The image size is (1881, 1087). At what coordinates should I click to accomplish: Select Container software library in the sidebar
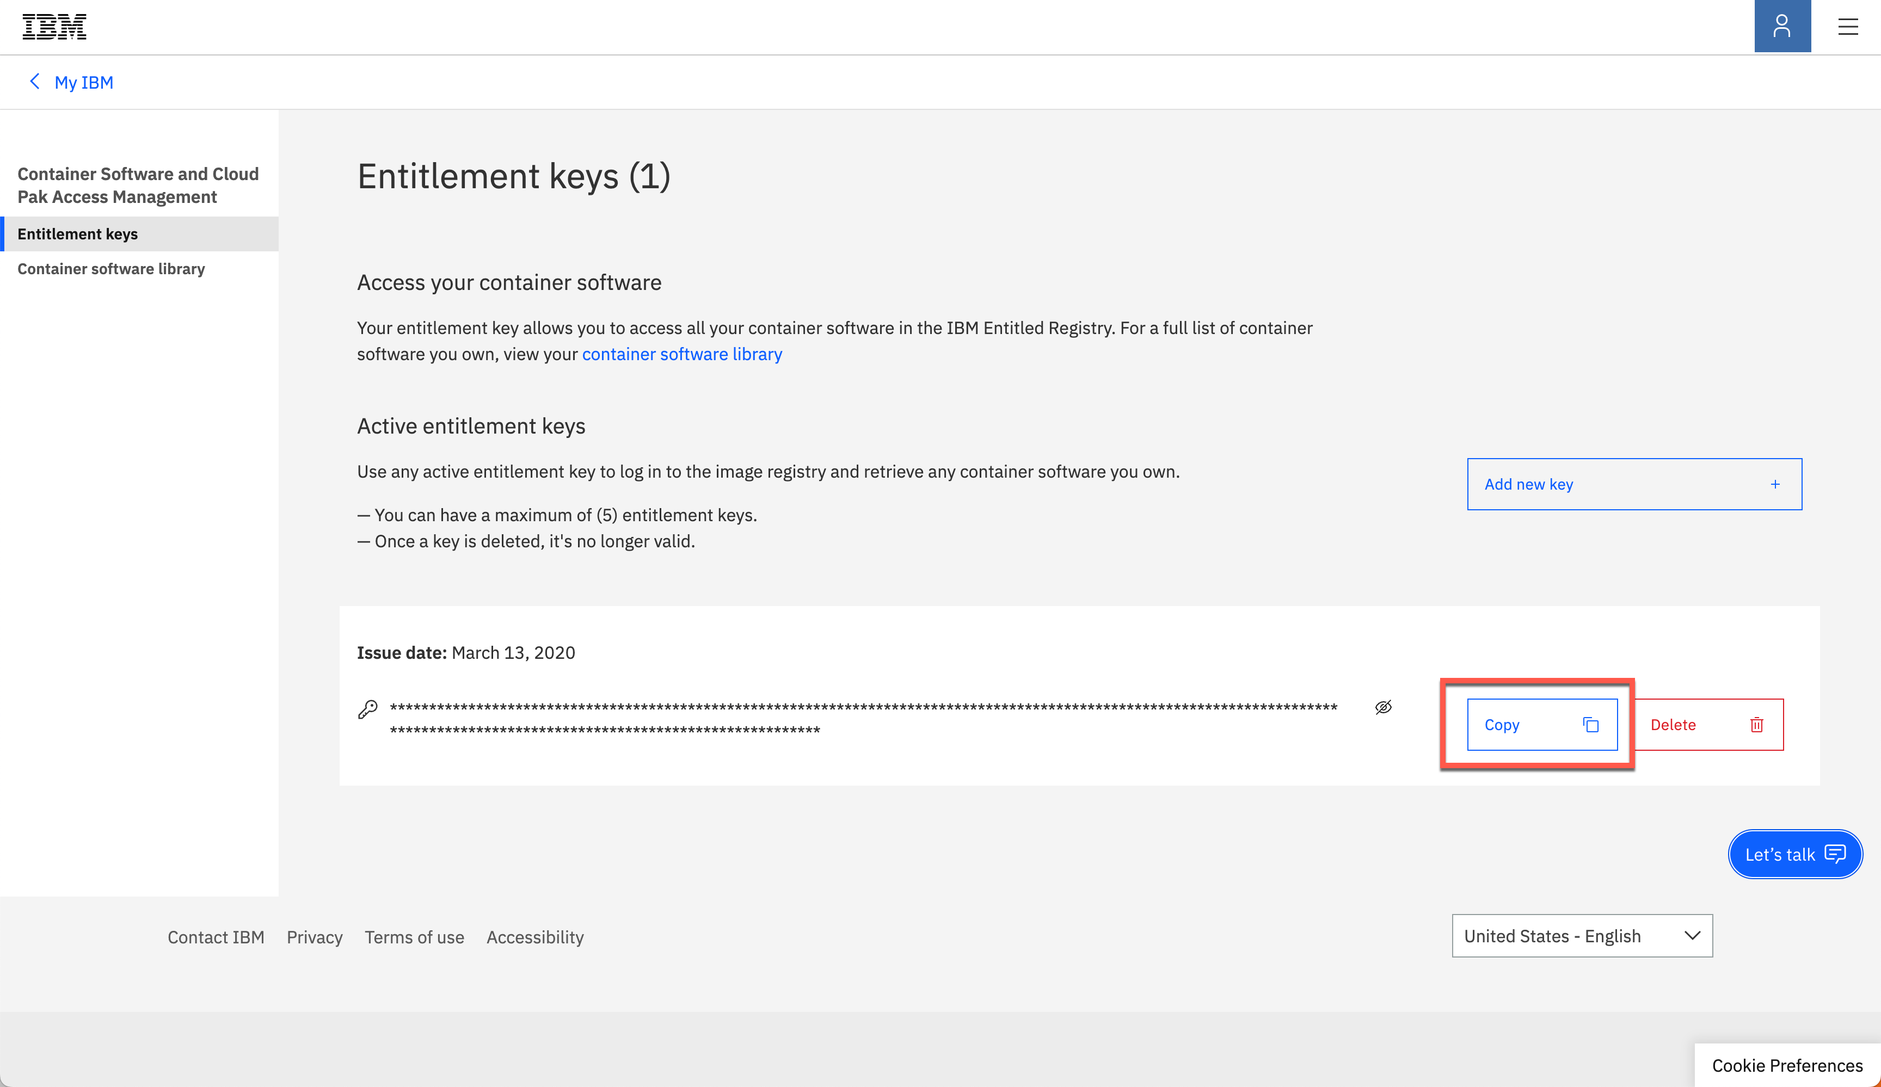[111, 269]
